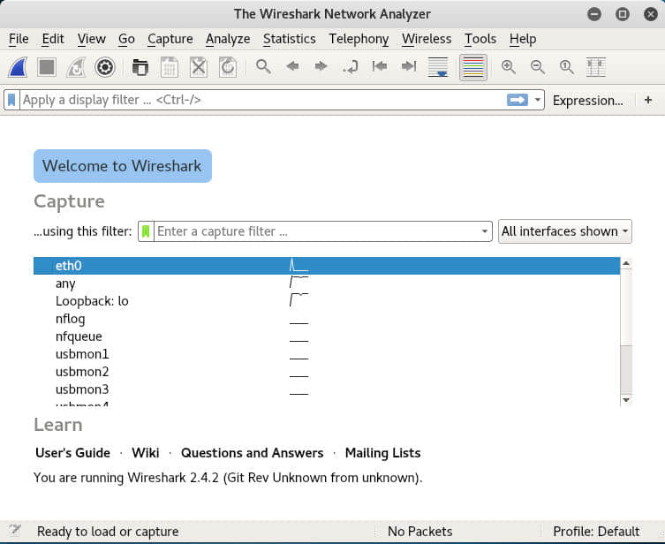Open the capture filter dropdown arrow

[484, 231]
